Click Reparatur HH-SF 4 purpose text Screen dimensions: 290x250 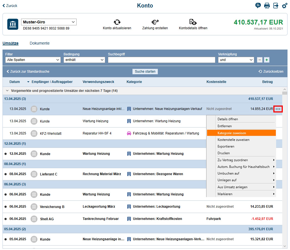tap(97, 133)
